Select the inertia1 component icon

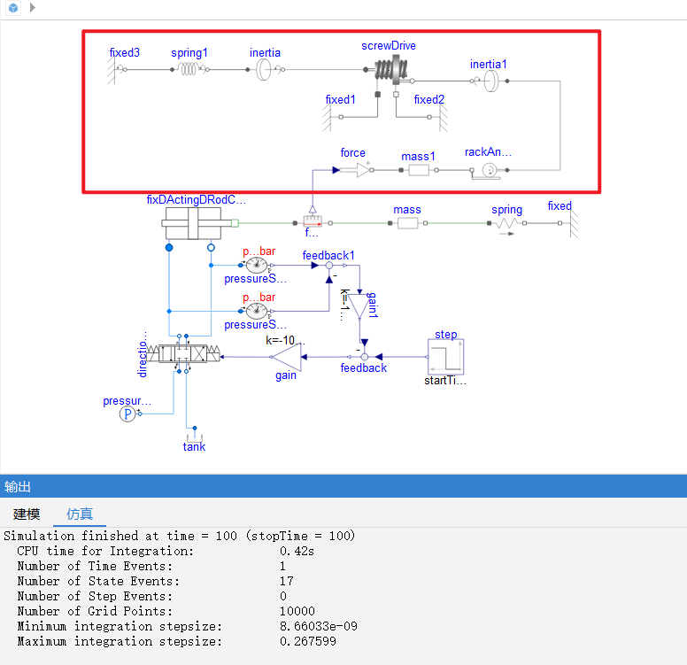coord(489,81)
